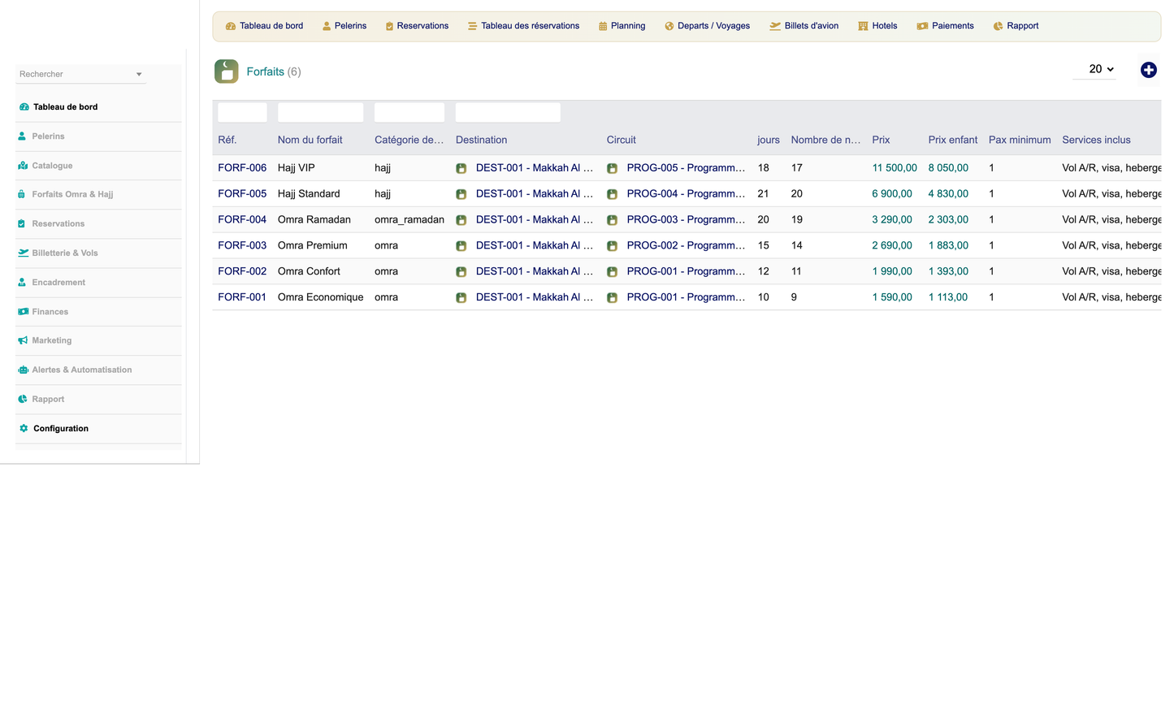Open Tableau de bord in sidebar
Screen dimensions: 1174x727
pyautogui.click(x=65, y=106)
